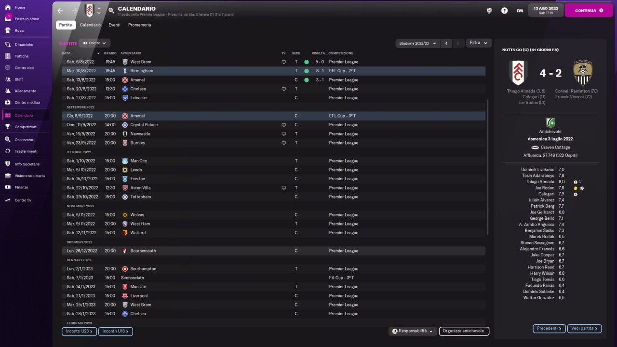Toggle the marker on Birmingham 10/8 row
617x347 pixels.
click(x=64, y=71)
